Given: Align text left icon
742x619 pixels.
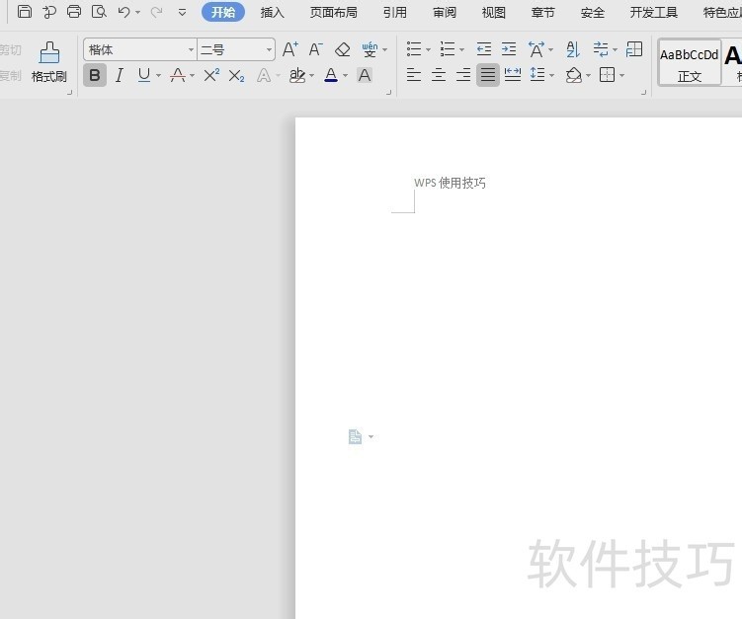Looking at the screenshot, I should [x=414, y=75].
